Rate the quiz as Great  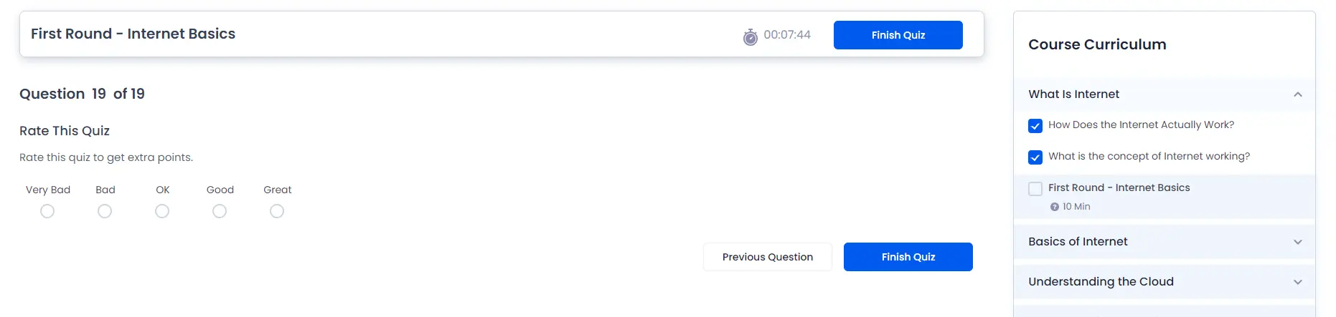277,211
